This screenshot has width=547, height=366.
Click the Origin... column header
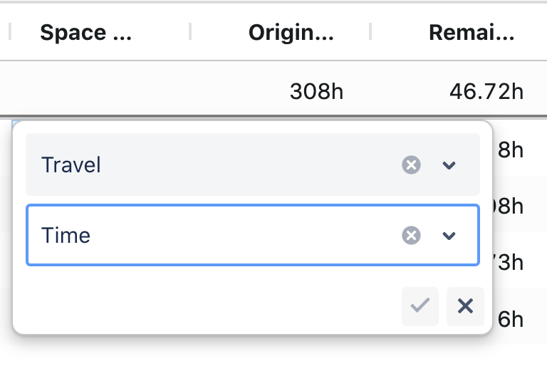(x=291, y=33)
